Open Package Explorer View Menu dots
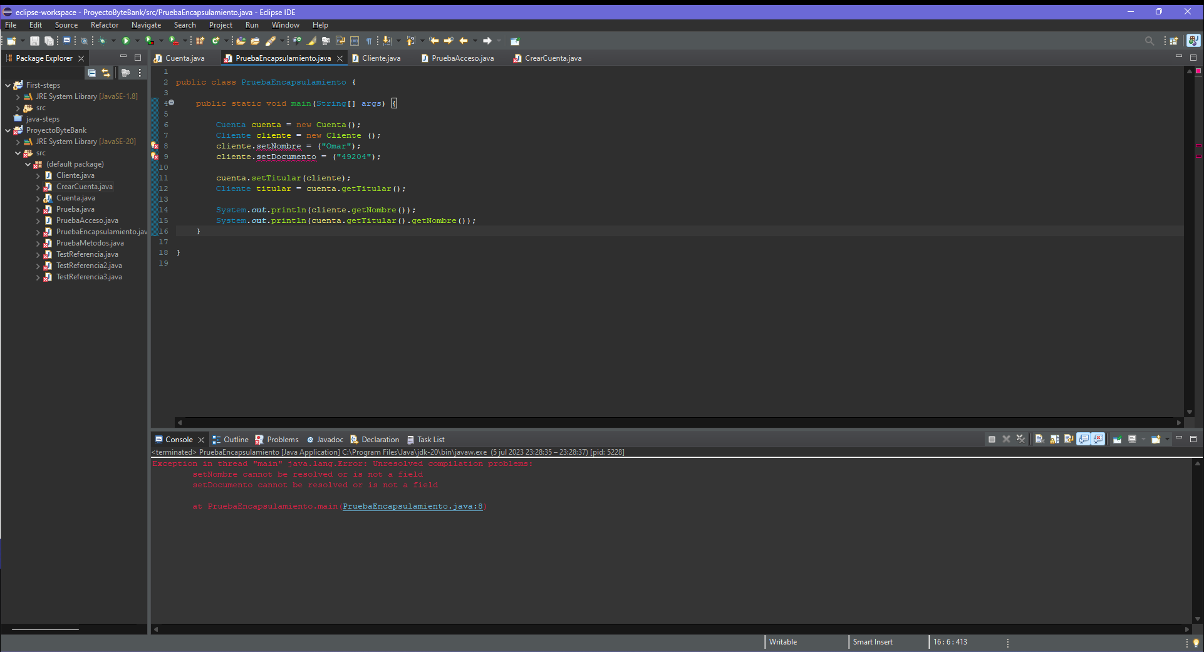 pyautogui.click(x=140, y=73)
